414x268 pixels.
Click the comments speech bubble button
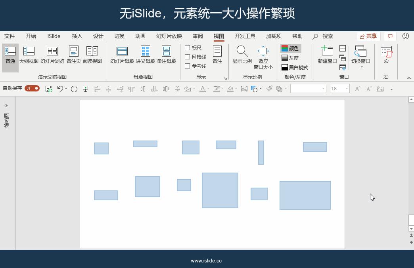(x=390, y=36)
